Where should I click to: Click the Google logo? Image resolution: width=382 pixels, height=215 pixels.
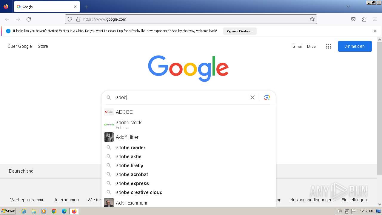click(188, 68)
